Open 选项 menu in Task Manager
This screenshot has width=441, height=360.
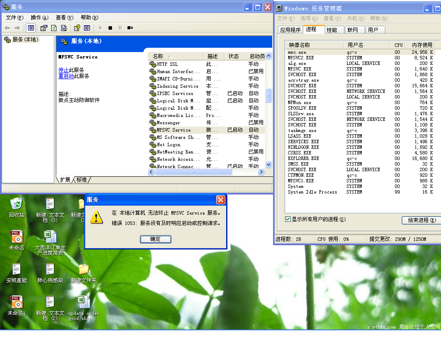pos(309,18)
